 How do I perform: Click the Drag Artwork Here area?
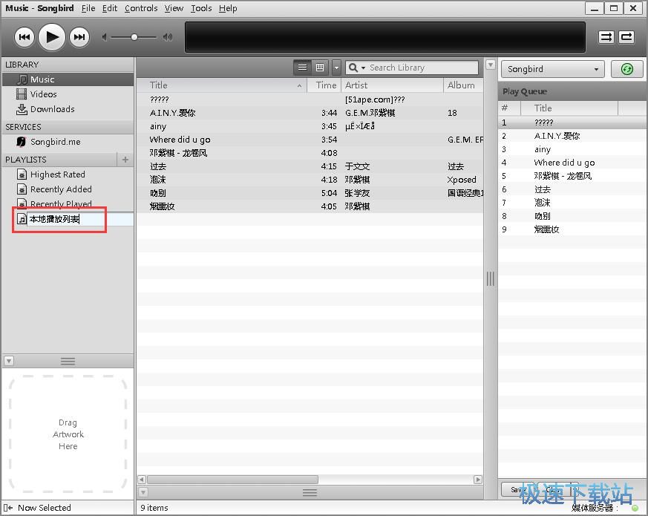pos(68,434)
